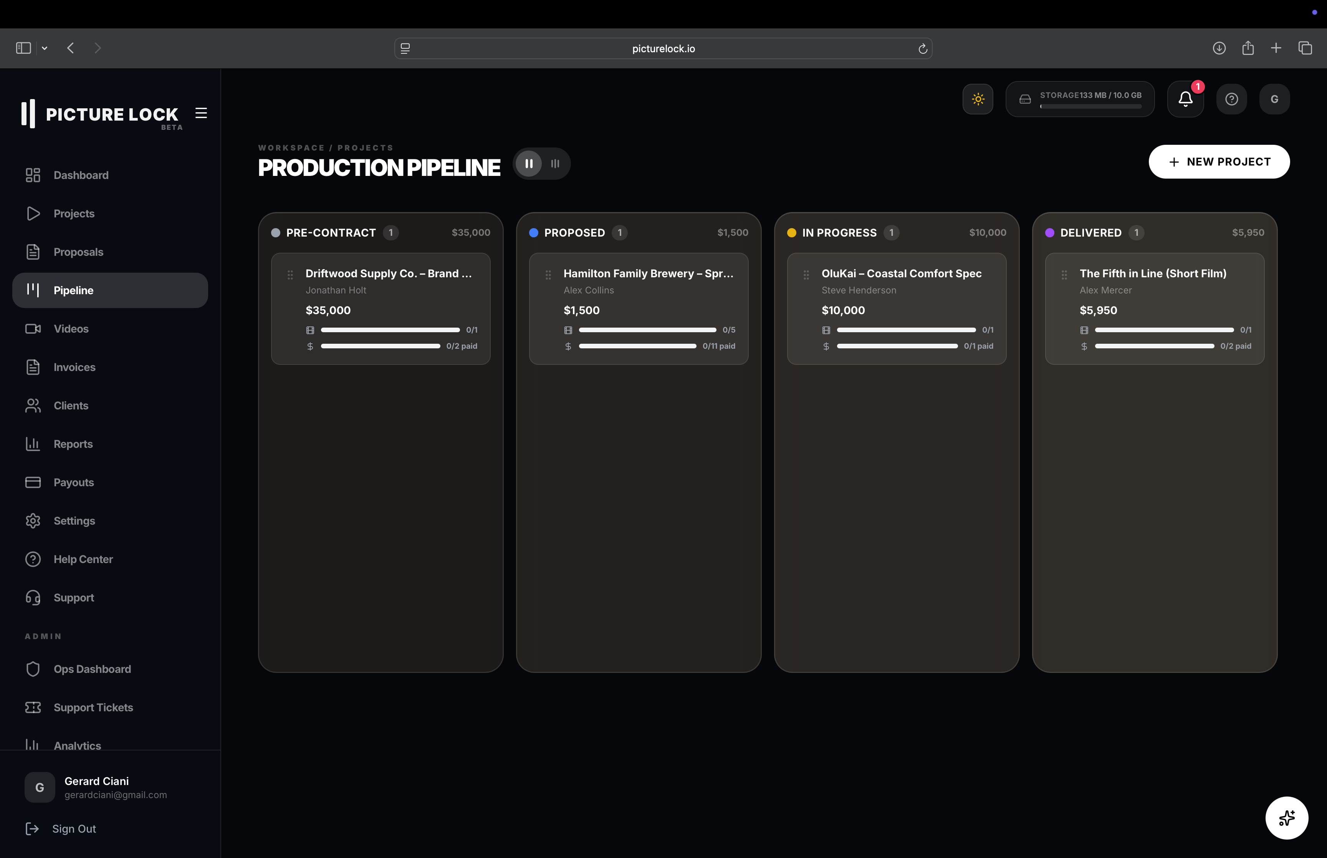Viewport: 1327px width, 858px height.
Task: Sign out of Picture Lock
Action: [x=73, y=828]
